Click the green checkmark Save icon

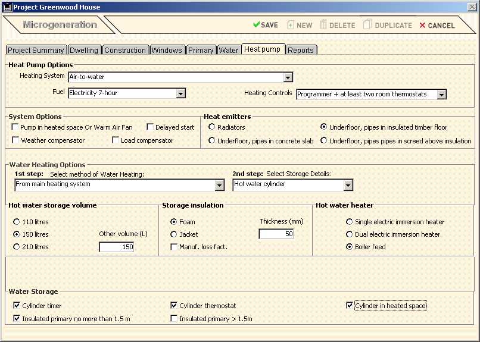tap(256, 25)
